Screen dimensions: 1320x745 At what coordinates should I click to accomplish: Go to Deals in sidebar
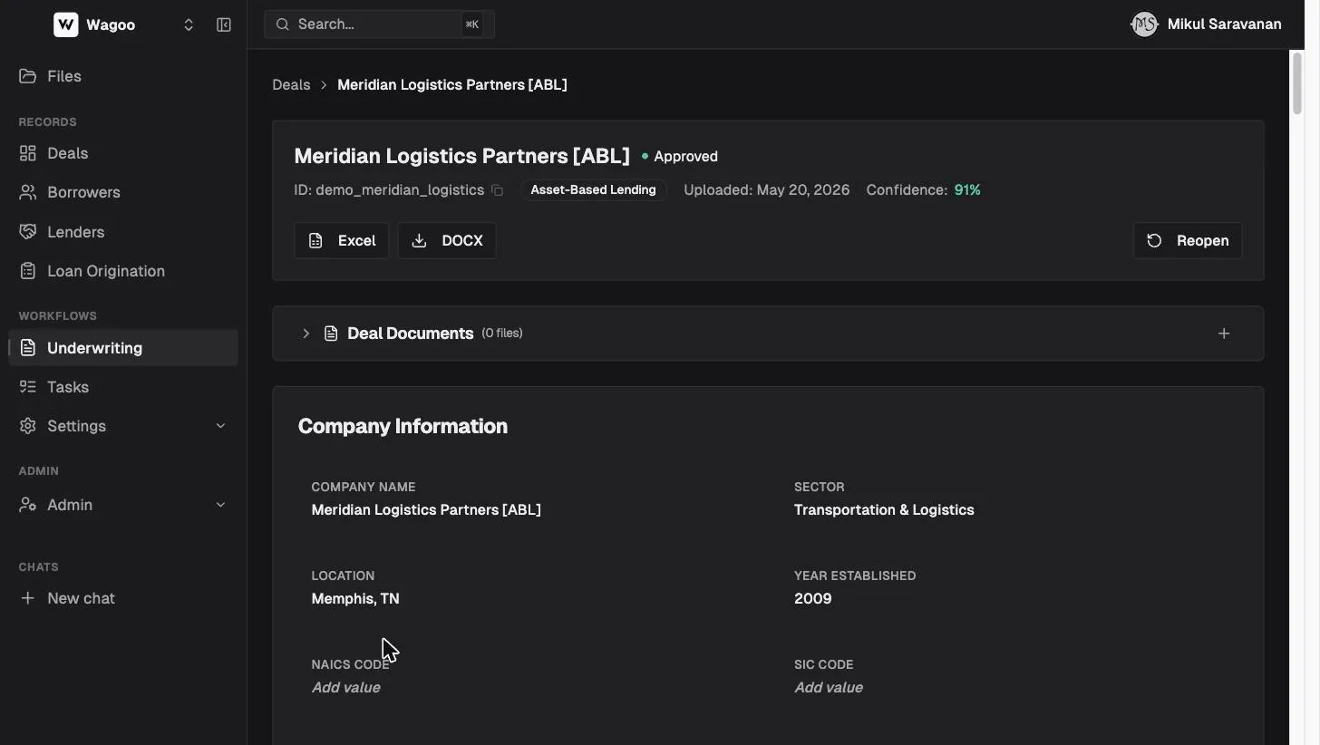click(123, 153)
